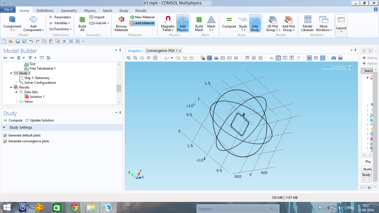Toggle the Generate convergence plots checkbox
The width and height of the screenshot is (379, 213).
click(5, 141)
